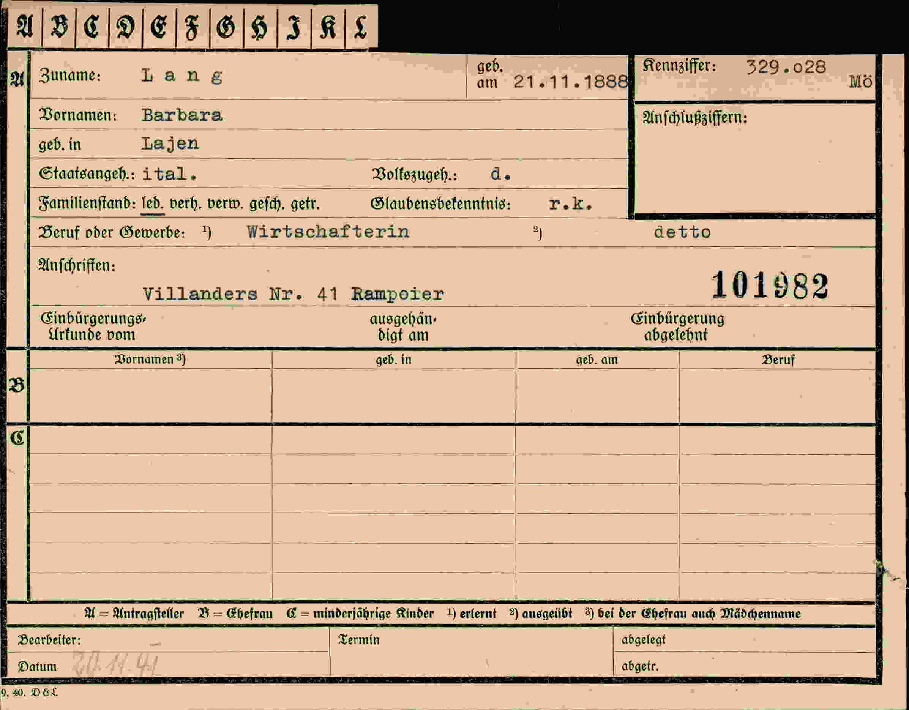Viewport: 909px width, 710px height.
Task: Click the section A side marker
Action: point(17,79)
